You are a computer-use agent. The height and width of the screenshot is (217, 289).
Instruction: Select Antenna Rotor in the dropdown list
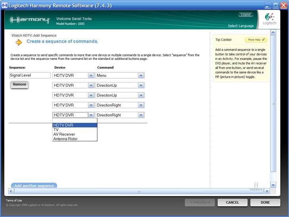75,139
